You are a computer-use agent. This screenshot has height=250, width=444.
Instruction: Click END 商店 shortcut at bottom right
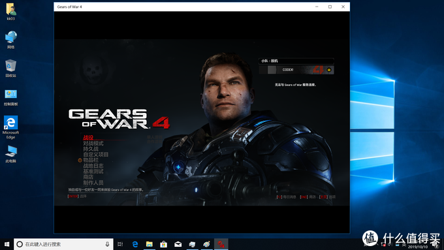(x=308, y=196)
